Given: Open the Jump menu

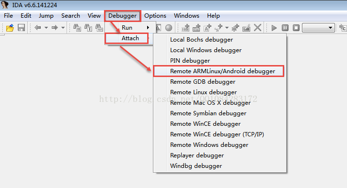Looking at the screenshot, I should [46, 16].
